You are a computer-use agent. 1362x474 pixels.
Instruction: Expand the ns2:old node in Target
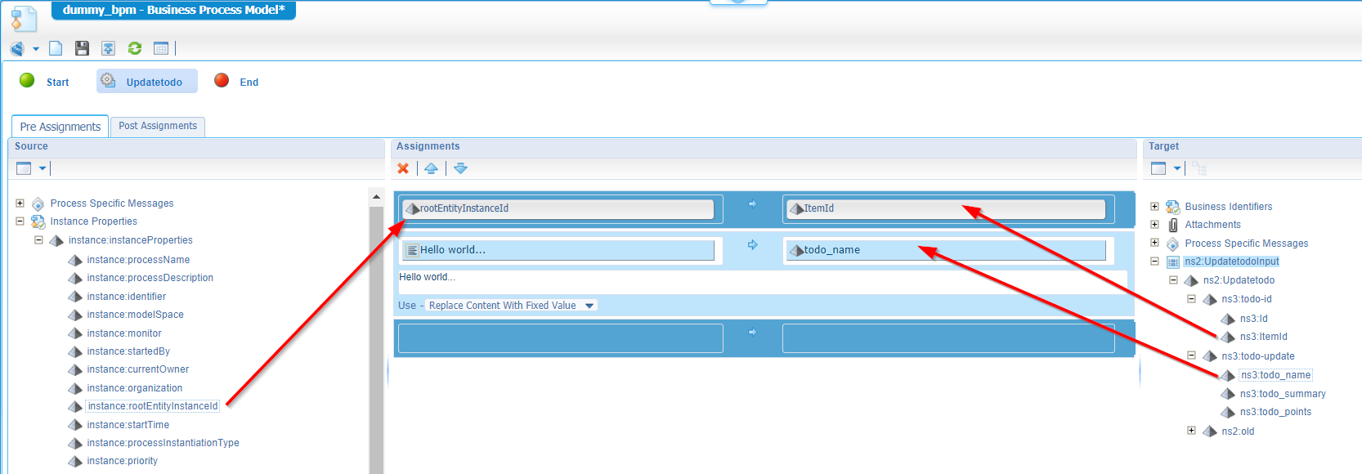pos(1191,431)
